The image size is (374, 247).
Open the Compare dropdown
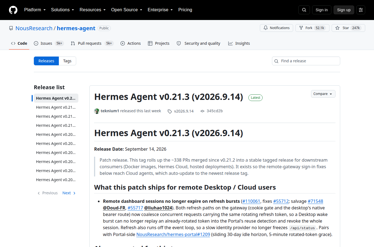(x=323, y=94)
